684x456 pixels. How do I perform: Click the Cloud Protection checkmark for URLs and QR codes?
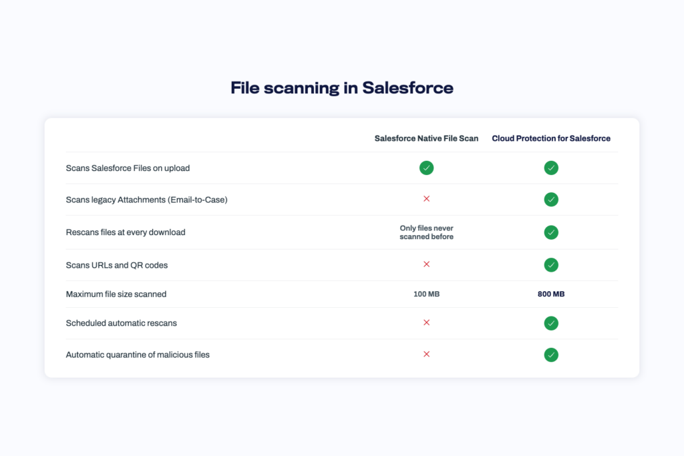click(551, 265)
